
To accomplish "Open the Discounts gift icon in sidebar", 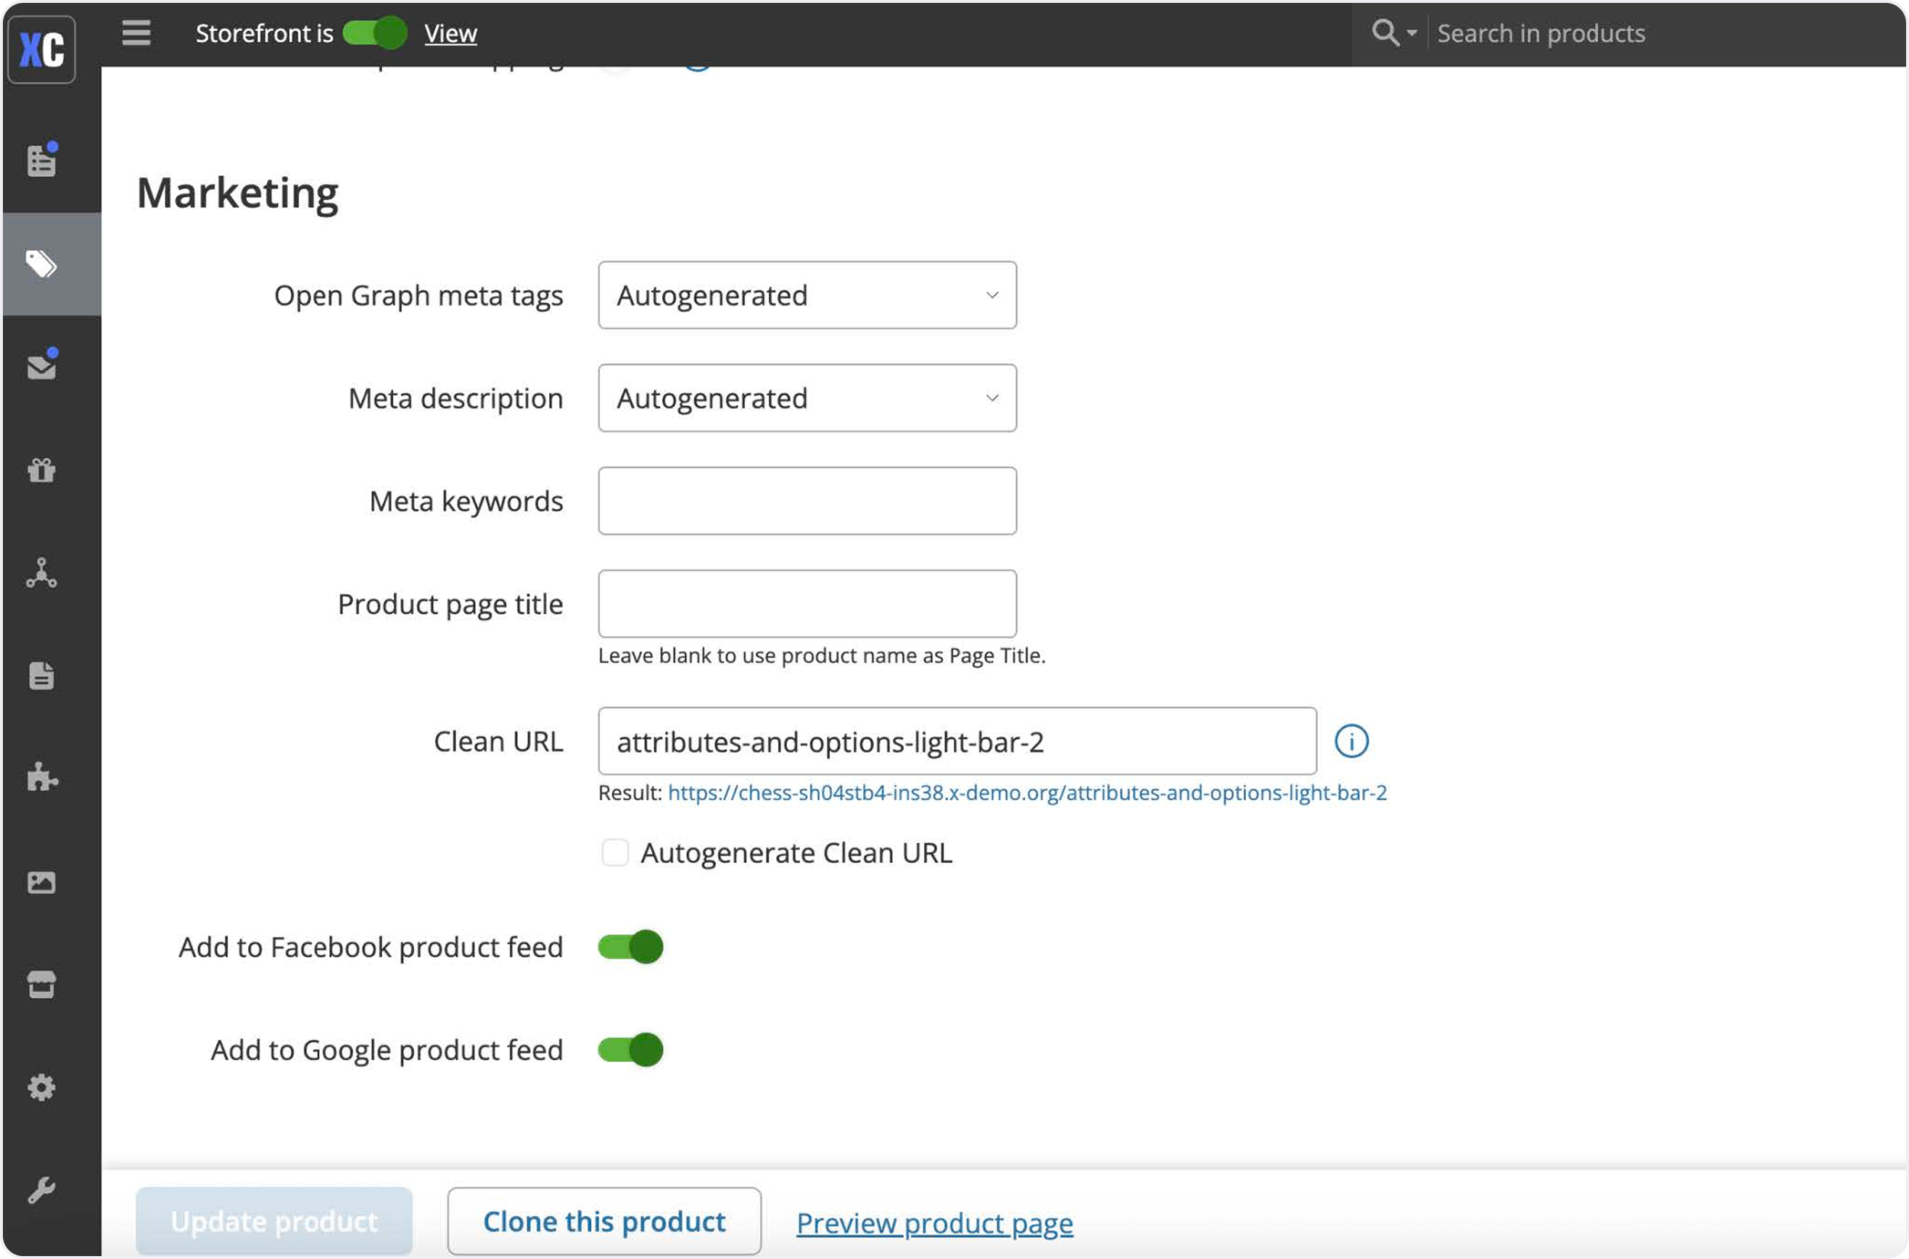I will (x=42, y=470).
